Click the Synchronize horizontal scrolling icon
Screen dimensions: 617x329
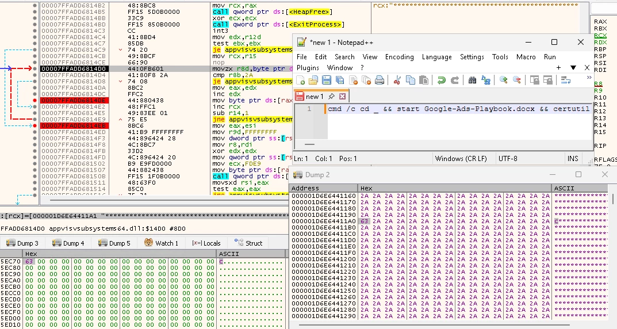548,81
